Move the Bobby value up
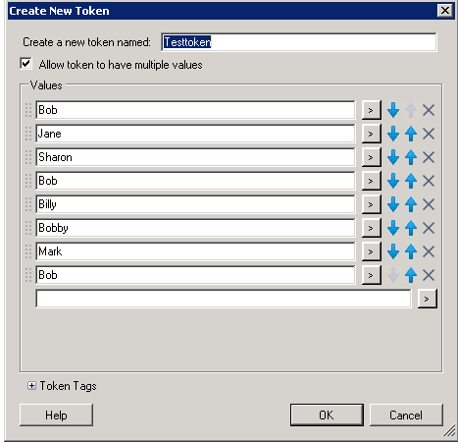Image resolution: width=458 pixels, height=443 pixels. tap(411, 228)
